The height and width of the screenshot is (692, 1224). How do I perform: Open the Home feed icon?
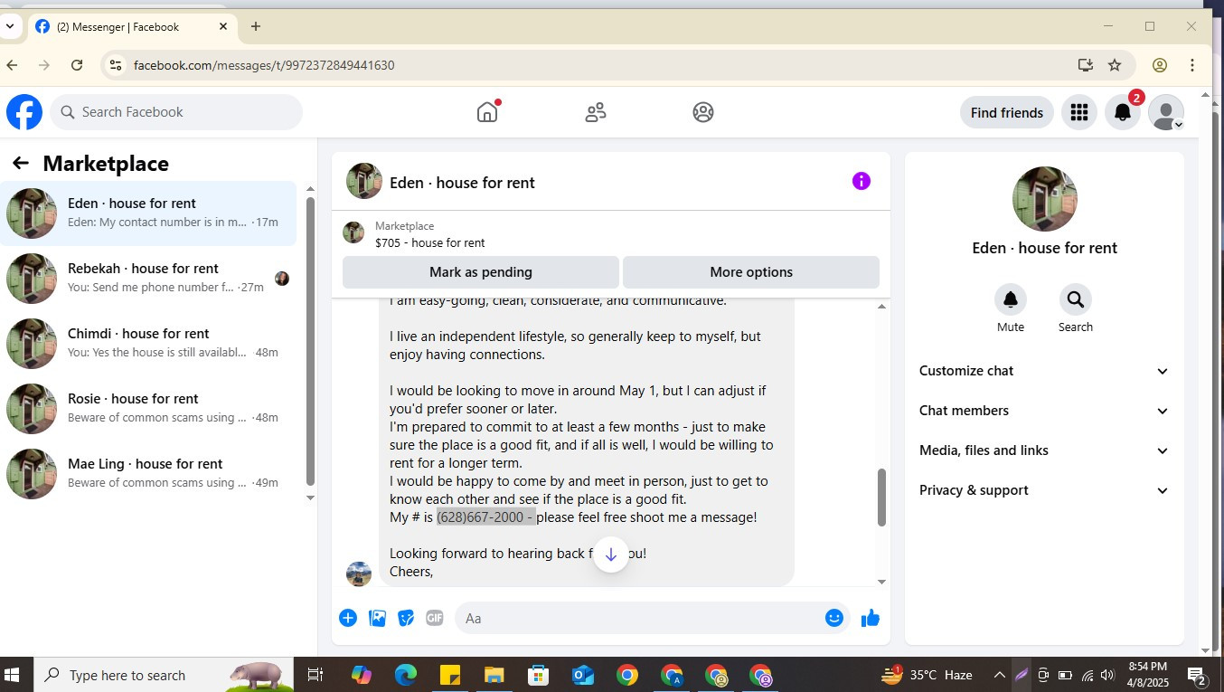(487, 112)
